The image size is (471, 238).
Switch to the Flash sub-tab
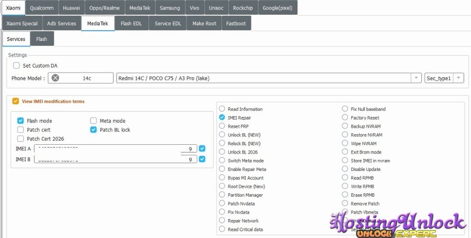pyautogui.click(x=42, y=39)
